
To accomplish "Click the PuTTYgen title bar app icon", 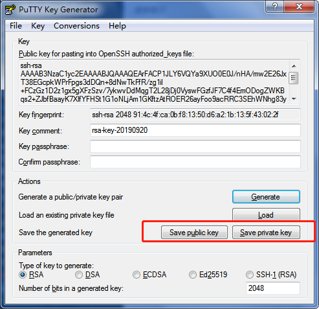I will coord(10,10).
